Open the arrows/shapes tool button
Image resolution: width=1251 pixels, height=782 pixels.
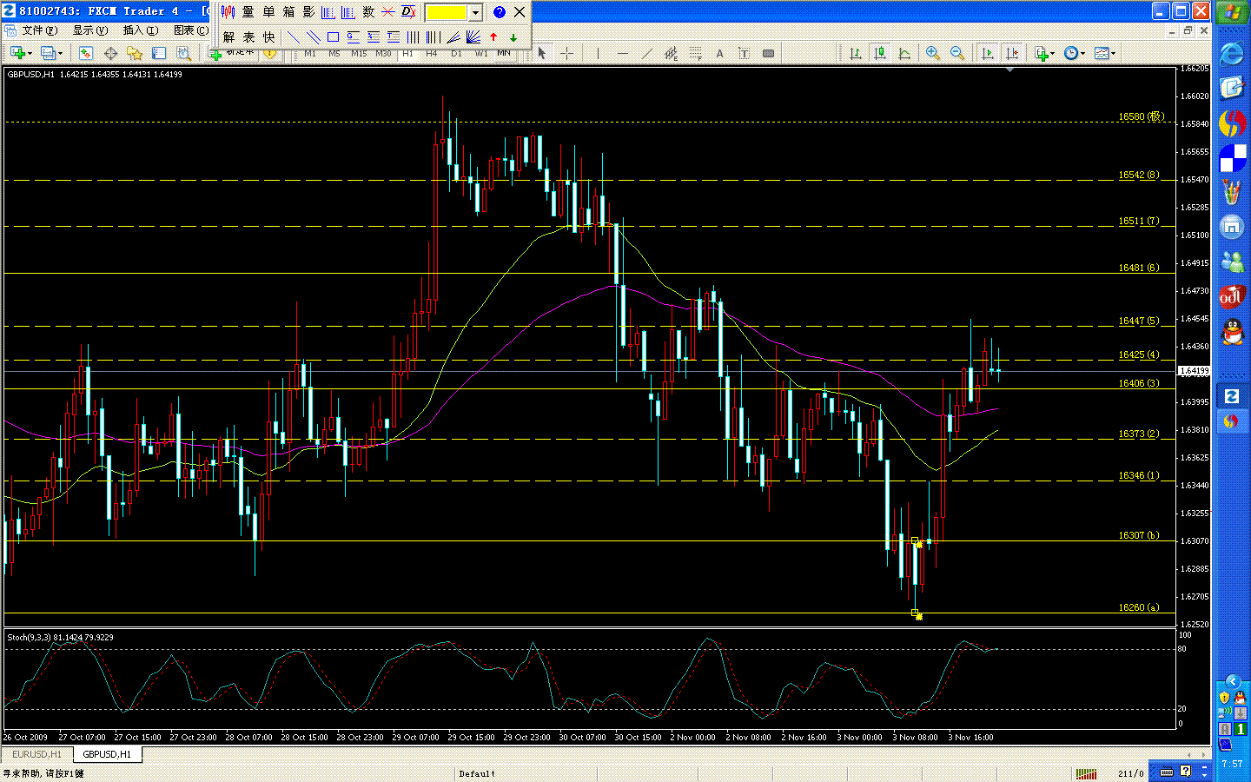768,53
